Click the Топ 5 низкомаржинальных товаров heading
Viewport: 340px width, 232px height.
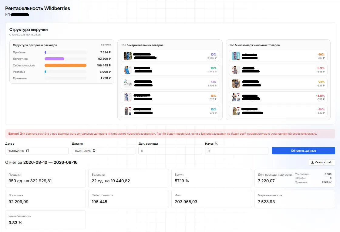point(254,45)
